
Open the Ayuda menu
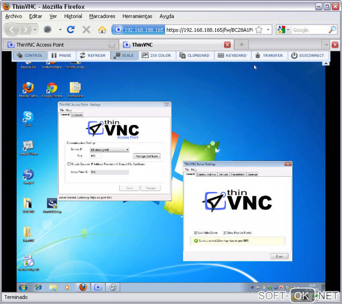click(x=167, y=16)
